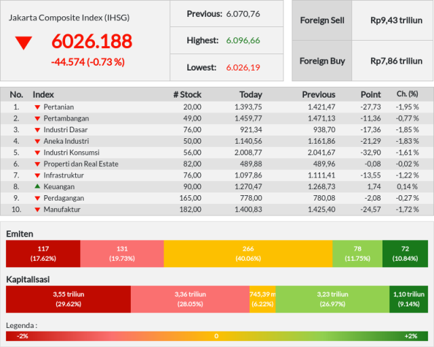Click the Rp9,43 triliun value
Screen dimensions: 434x347
pos(396,20)
